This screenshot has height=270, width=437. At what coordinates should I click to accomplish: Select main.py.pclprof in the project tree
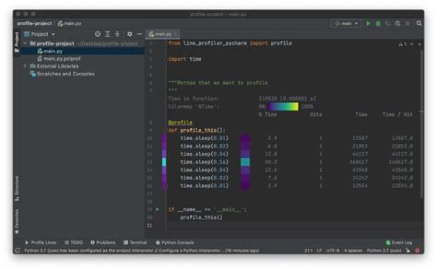pyautogui.click(x=62, y=59)
